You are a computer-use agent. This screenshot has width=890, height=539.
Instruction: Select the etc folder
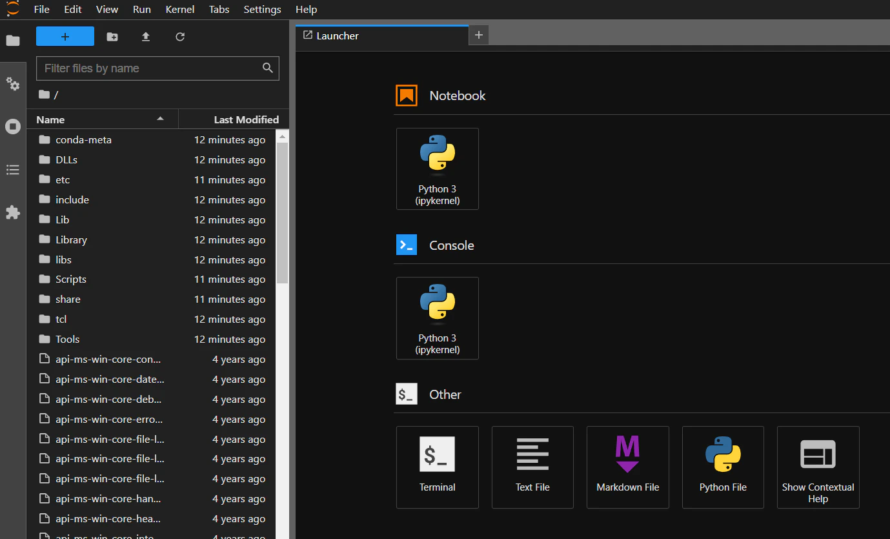pos(151,180)
